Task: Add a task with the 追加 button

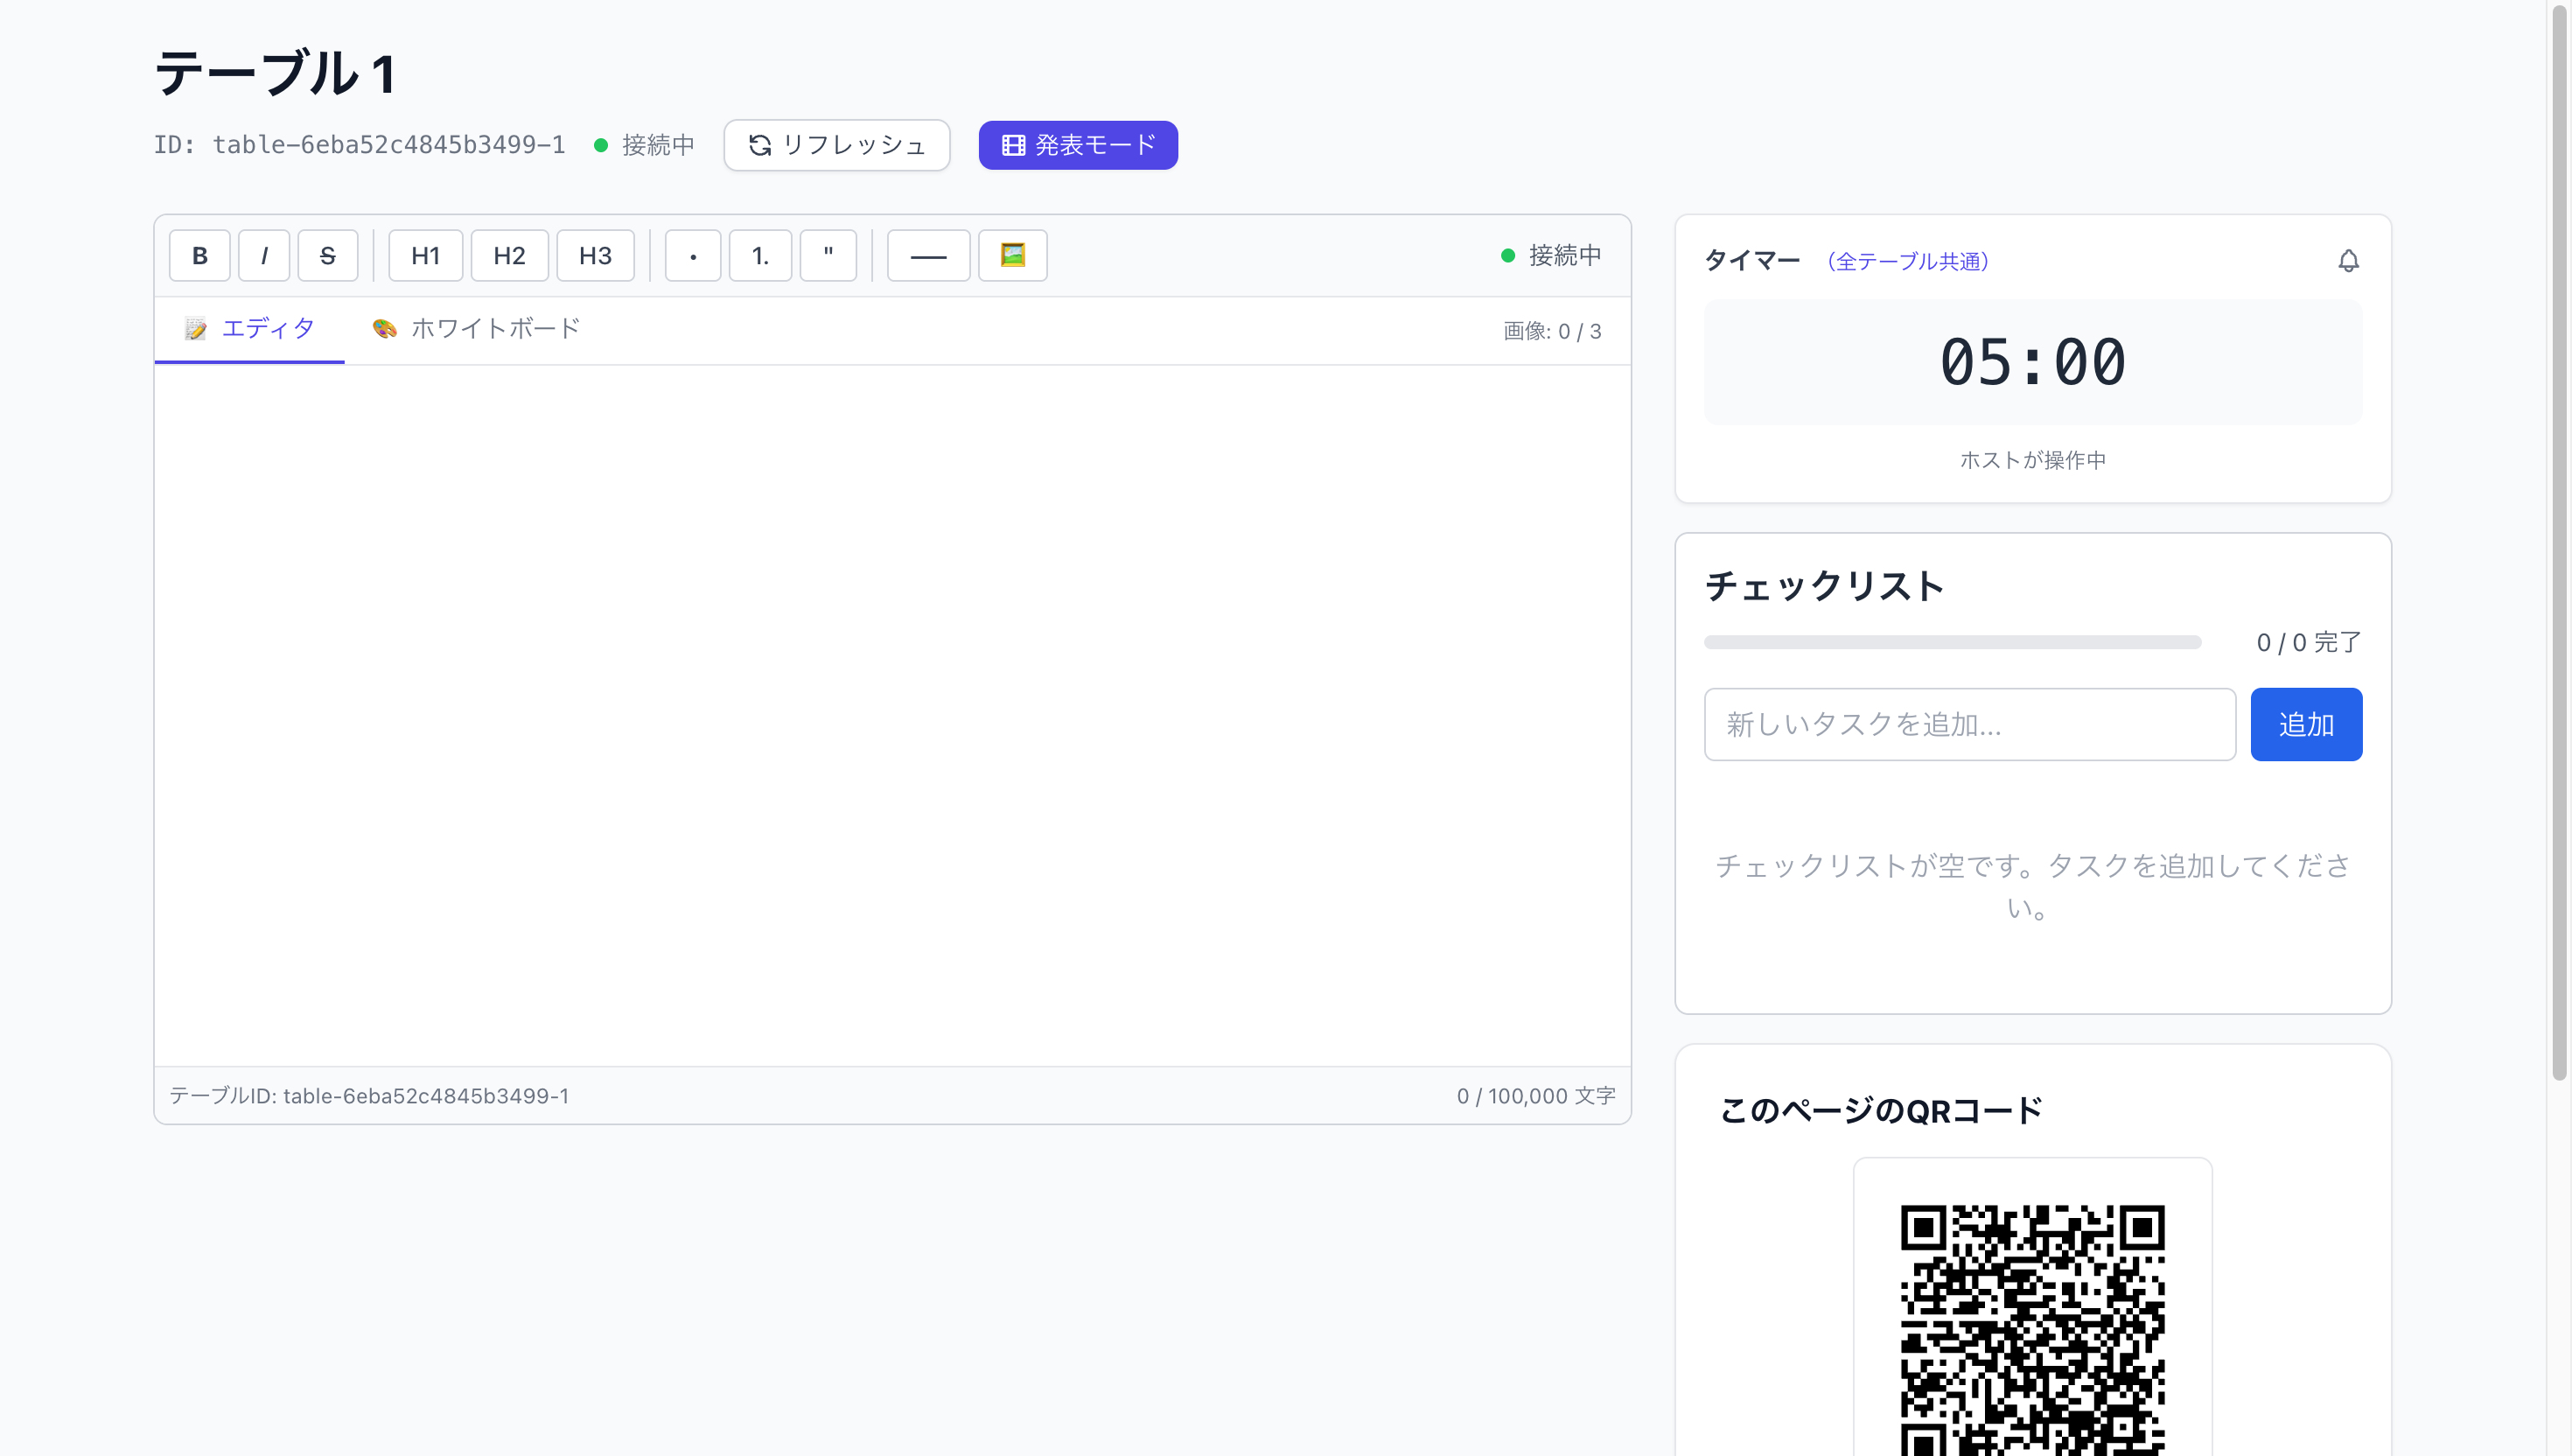Action: coord(2305,724)
